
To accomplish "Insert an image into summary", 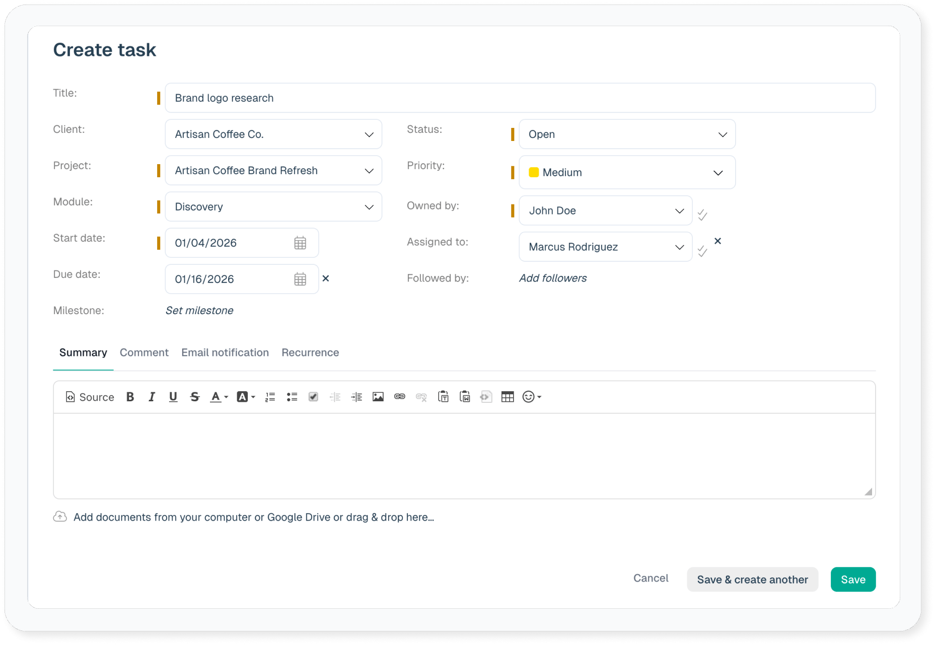I will click(378, 397).
